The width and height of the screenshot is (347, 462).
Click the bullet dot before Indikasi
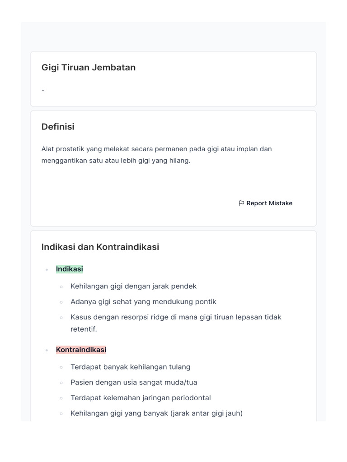click(x=47, y=269)
